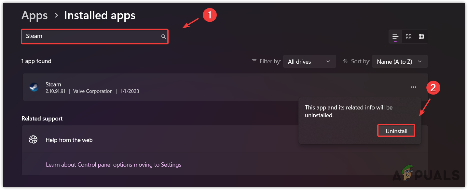Go back to Apps breadcrumb

click(34, 15)
